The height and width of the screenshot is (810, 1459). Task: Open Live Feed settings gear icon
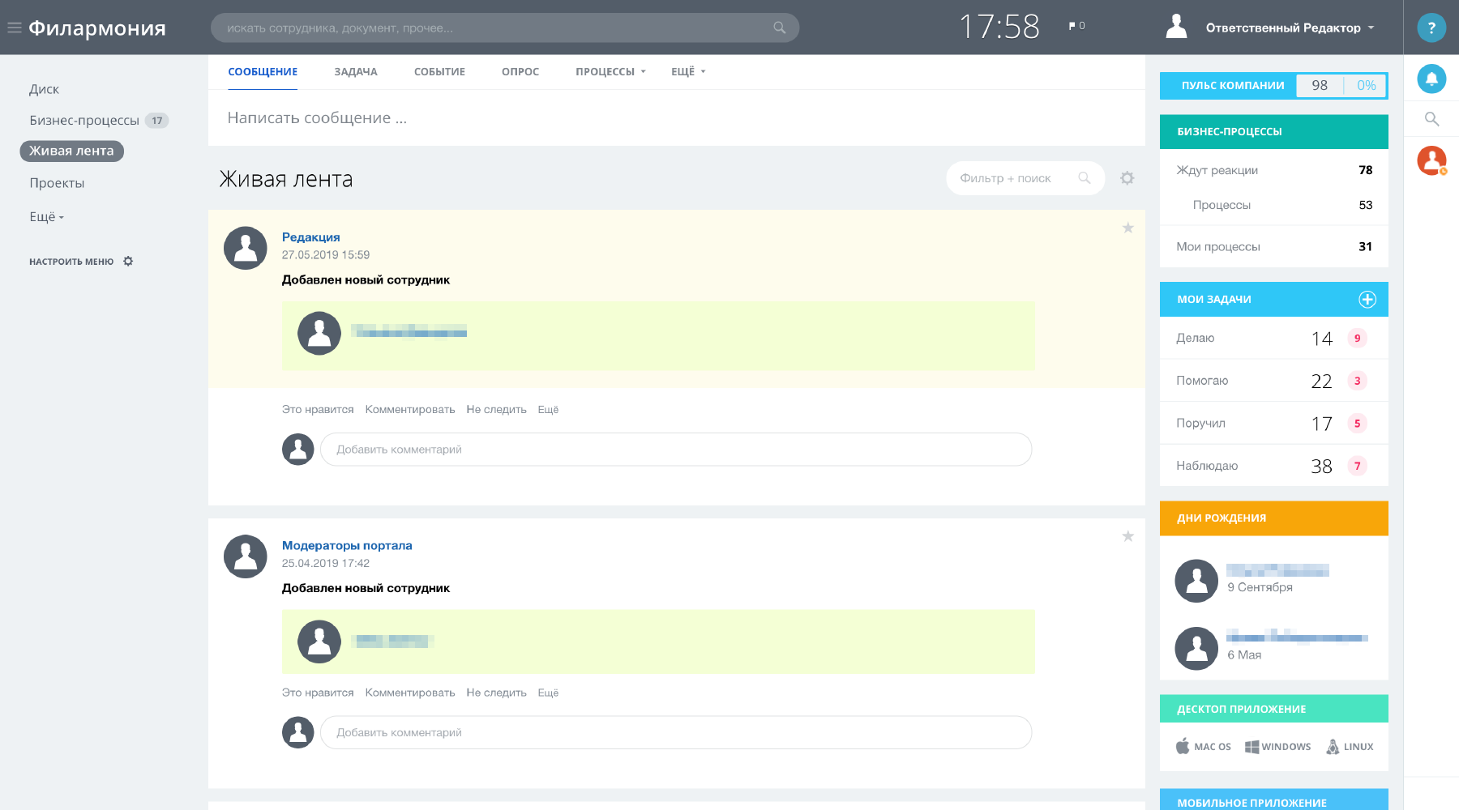click(1127, 178)
